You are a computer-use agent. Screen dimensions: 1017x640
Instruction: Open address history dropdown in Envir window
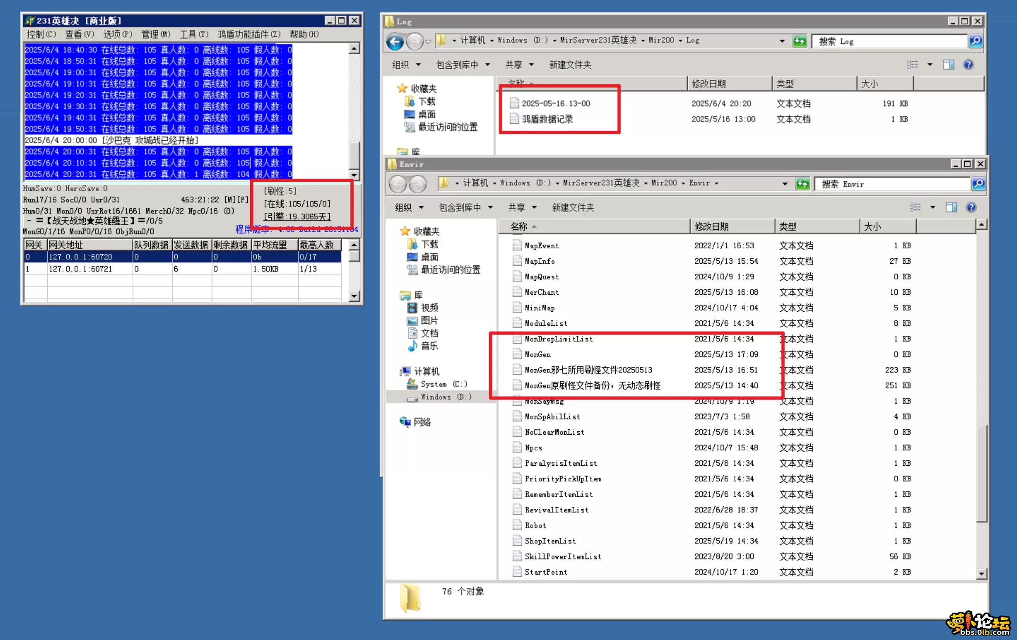click(785, 184)
